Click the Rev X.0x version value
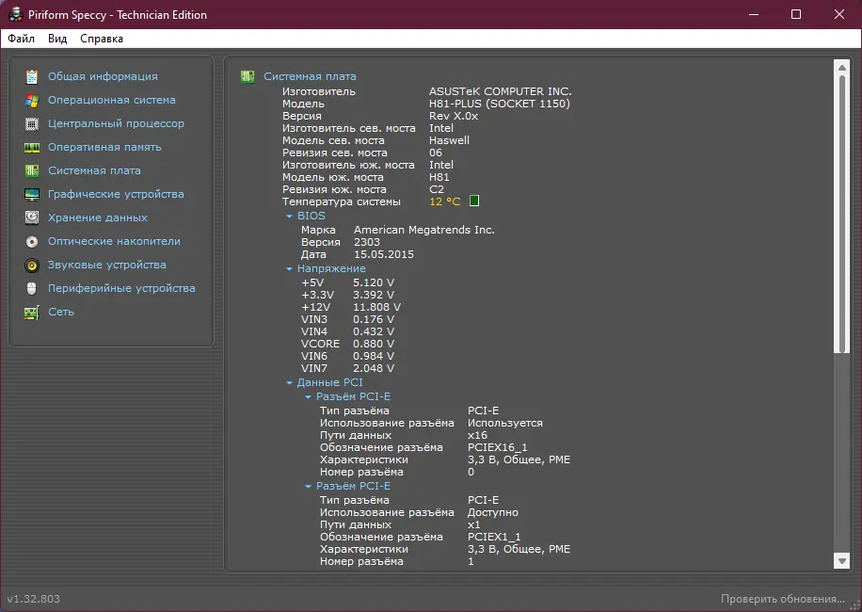This screenshot has width=862, height=612. [x=454, y=116]
